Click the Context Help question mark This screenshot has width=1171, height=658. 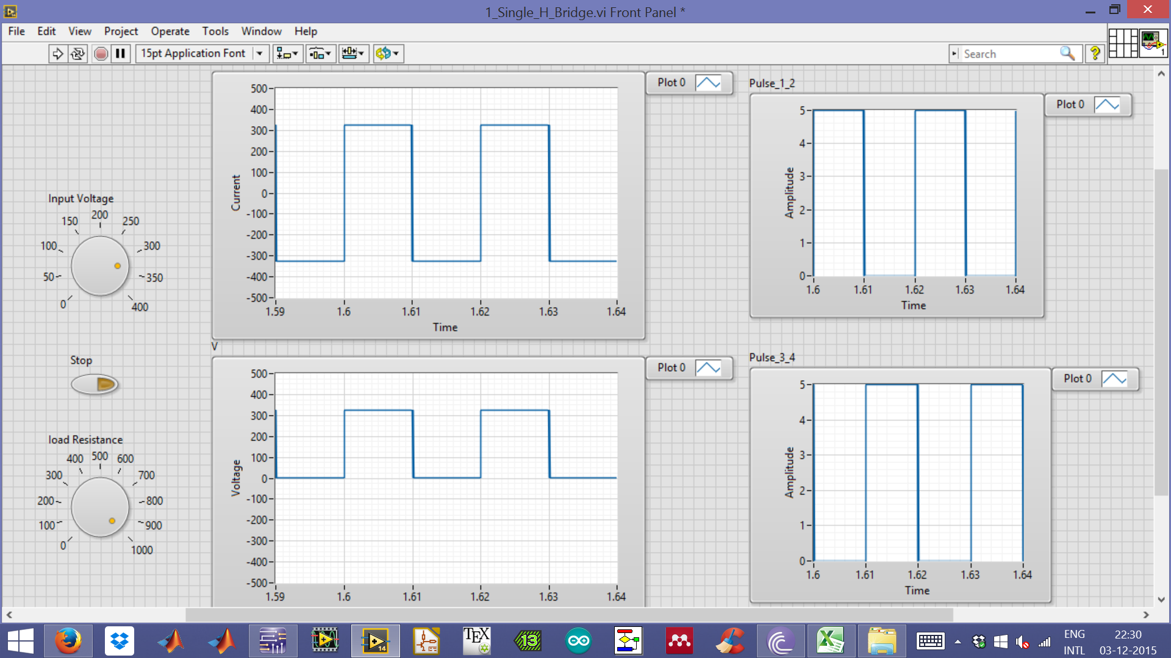click(1095, 54)
